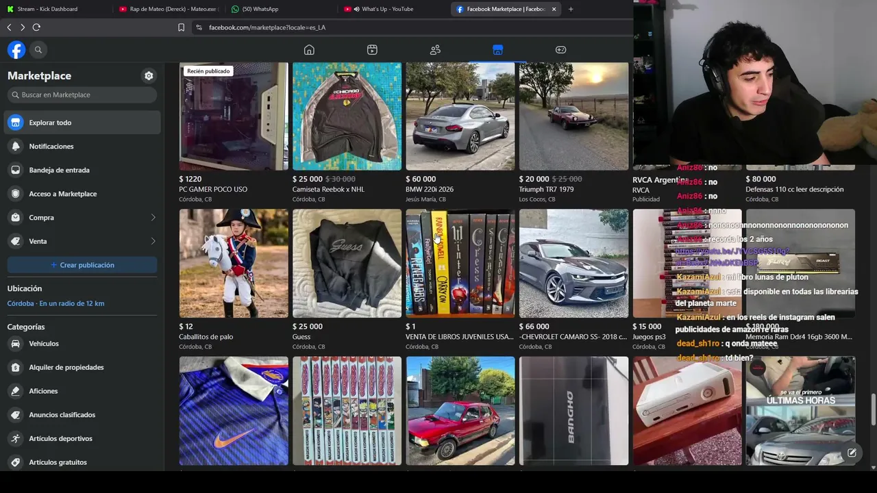The height and width of the screenshot is (493, 877).
Task: Open the Caballitos de palo photo
Action: point(234,264)
